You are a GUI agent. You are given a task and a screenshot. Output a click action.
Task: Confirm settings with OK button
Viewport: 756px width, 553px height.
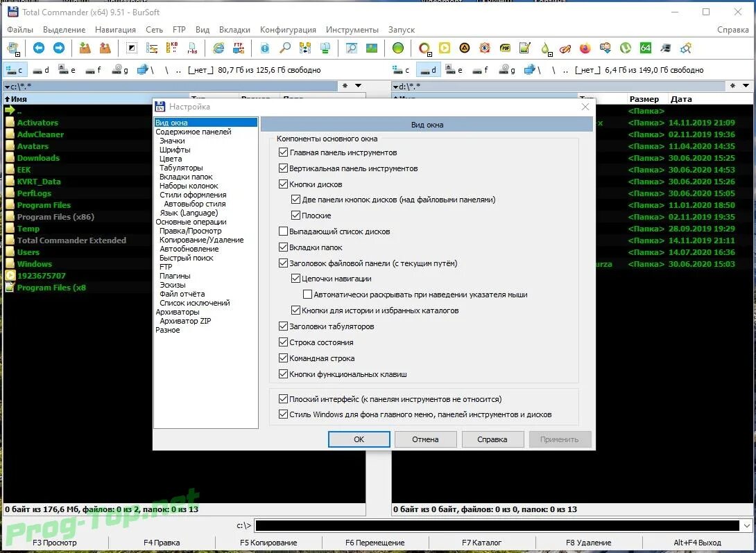[359, 439]
